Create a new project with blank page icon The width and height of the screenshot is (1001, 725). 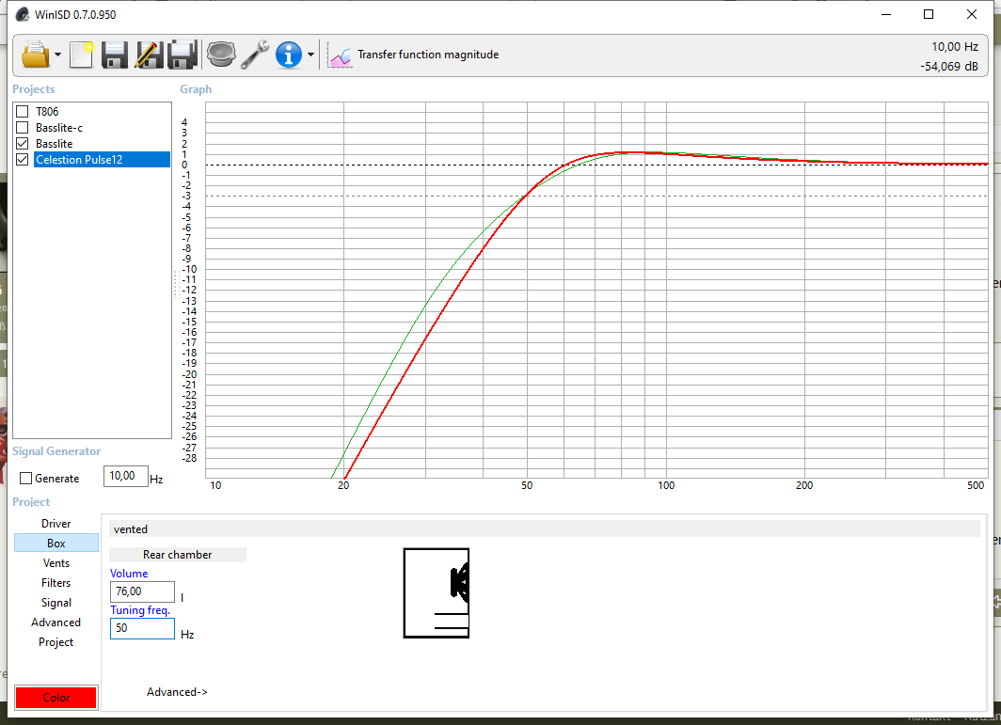82,55
